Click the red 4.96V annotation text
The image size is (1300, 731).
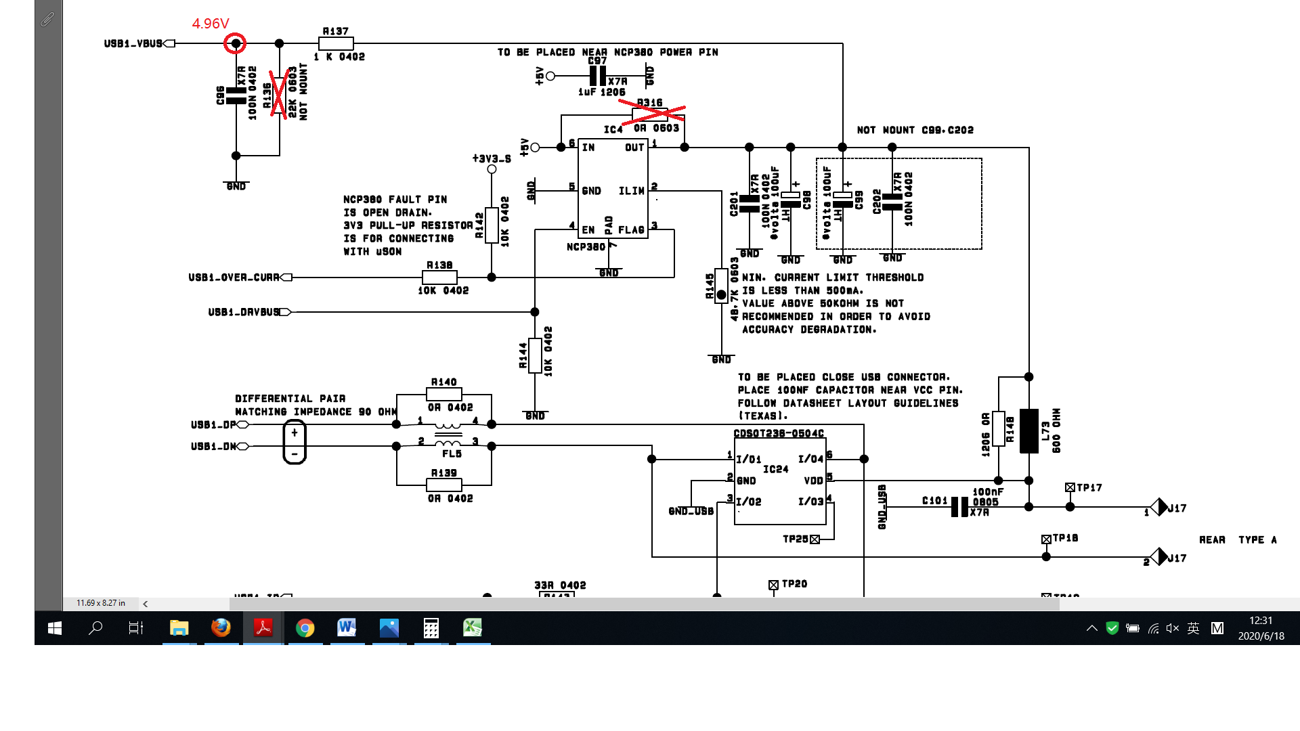[210, 24]
